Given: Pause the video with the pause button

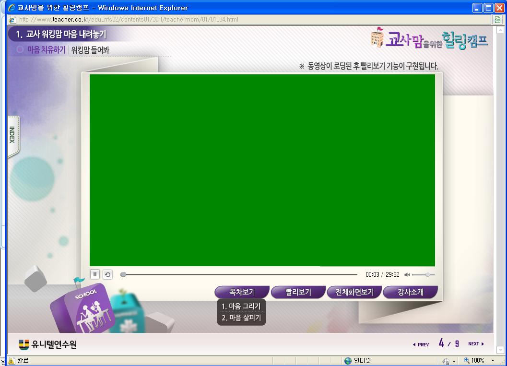Looking at the screenshot, I should (94, 274).
